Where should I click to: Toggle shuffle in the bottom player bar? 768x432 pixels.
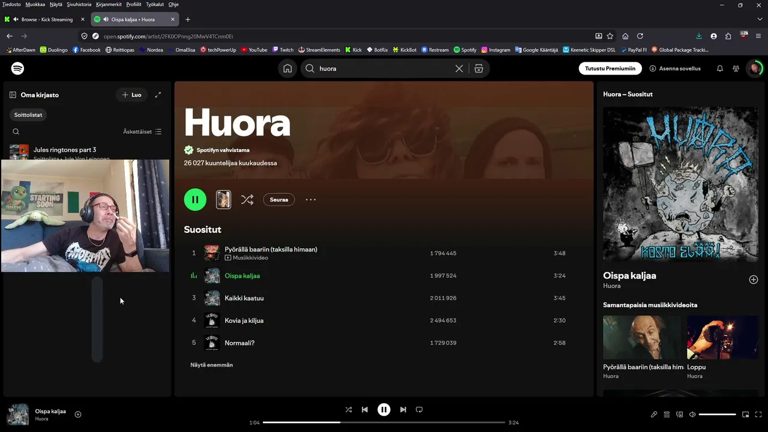point(349,410)
